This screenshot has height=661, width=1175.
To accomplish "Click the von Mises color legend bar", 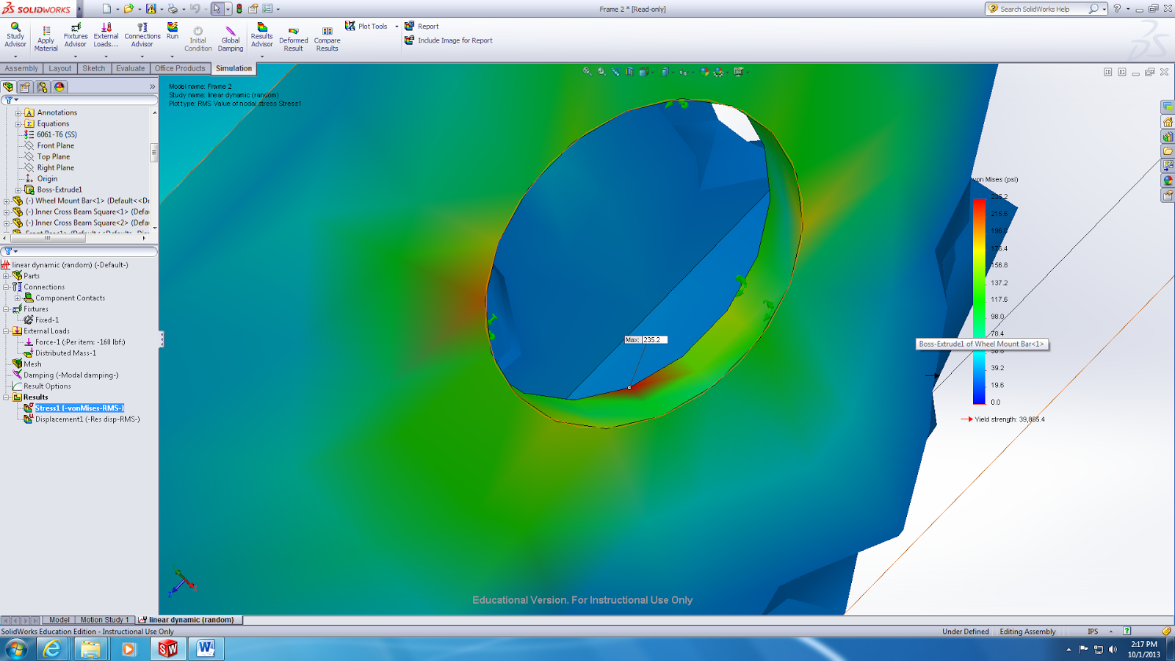I will [979, 301].
